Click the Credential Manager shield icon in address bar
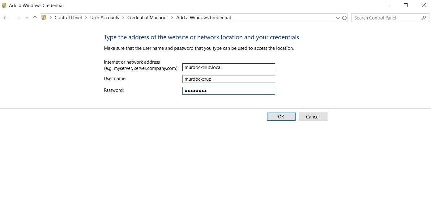 (44, 17)
